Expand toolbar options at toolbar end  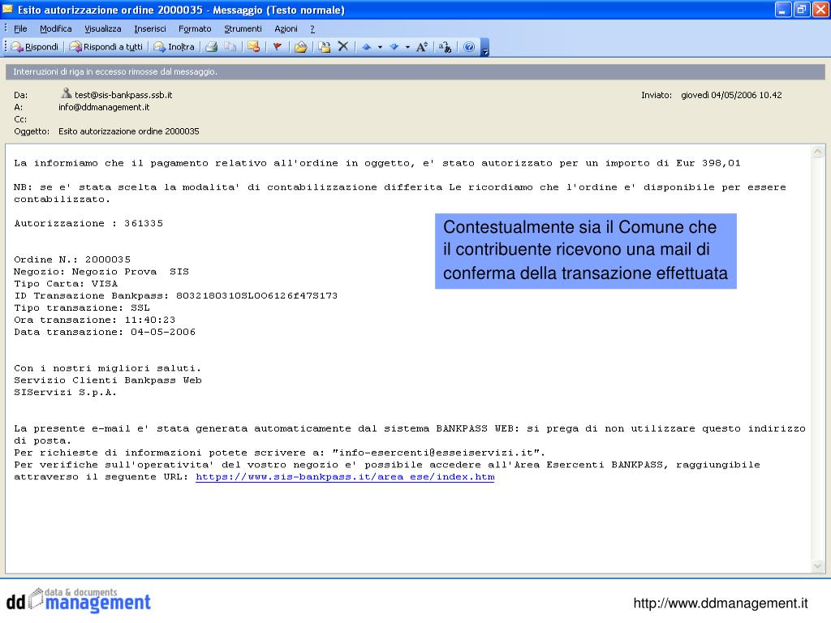(x=485, y=48)
